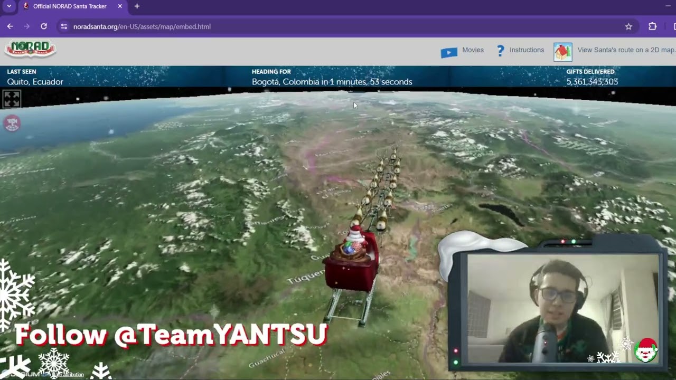676x380 pixels.
Task: Click the NORAD Tracks Santa logo
Action: pos(31,49)
